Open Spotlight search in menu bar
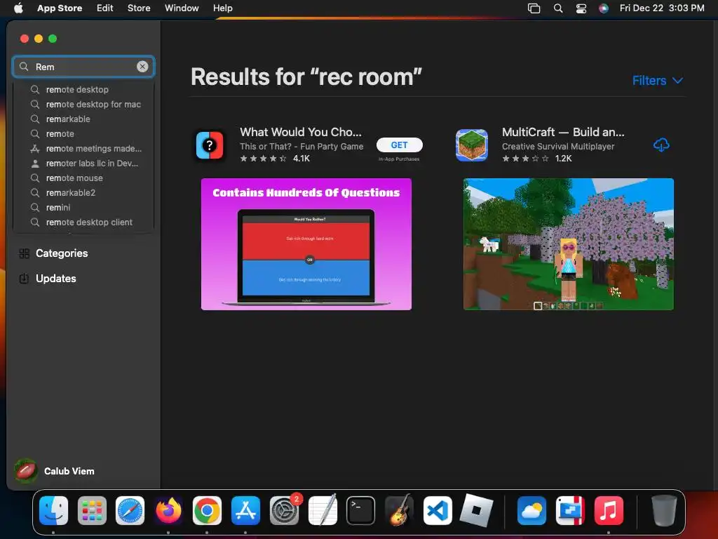The height and width of the screenshot is (539, 718). point(557,8)
